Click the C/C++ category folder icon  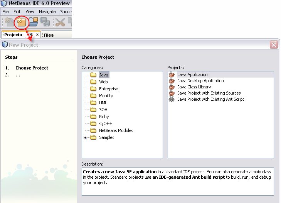93,123
